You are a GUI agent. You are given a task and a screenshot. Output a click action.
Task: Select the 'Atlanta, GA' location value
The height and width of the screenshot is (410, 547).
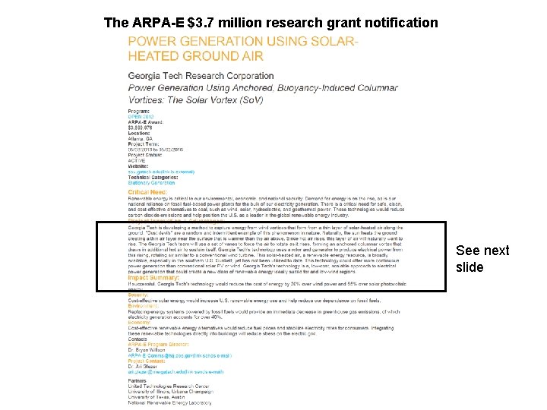coord(141,139)
